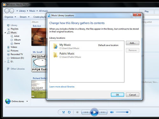Click the Online stores globe icon
Viewport: 159px width, 119px height.
[x=8, y=101]
